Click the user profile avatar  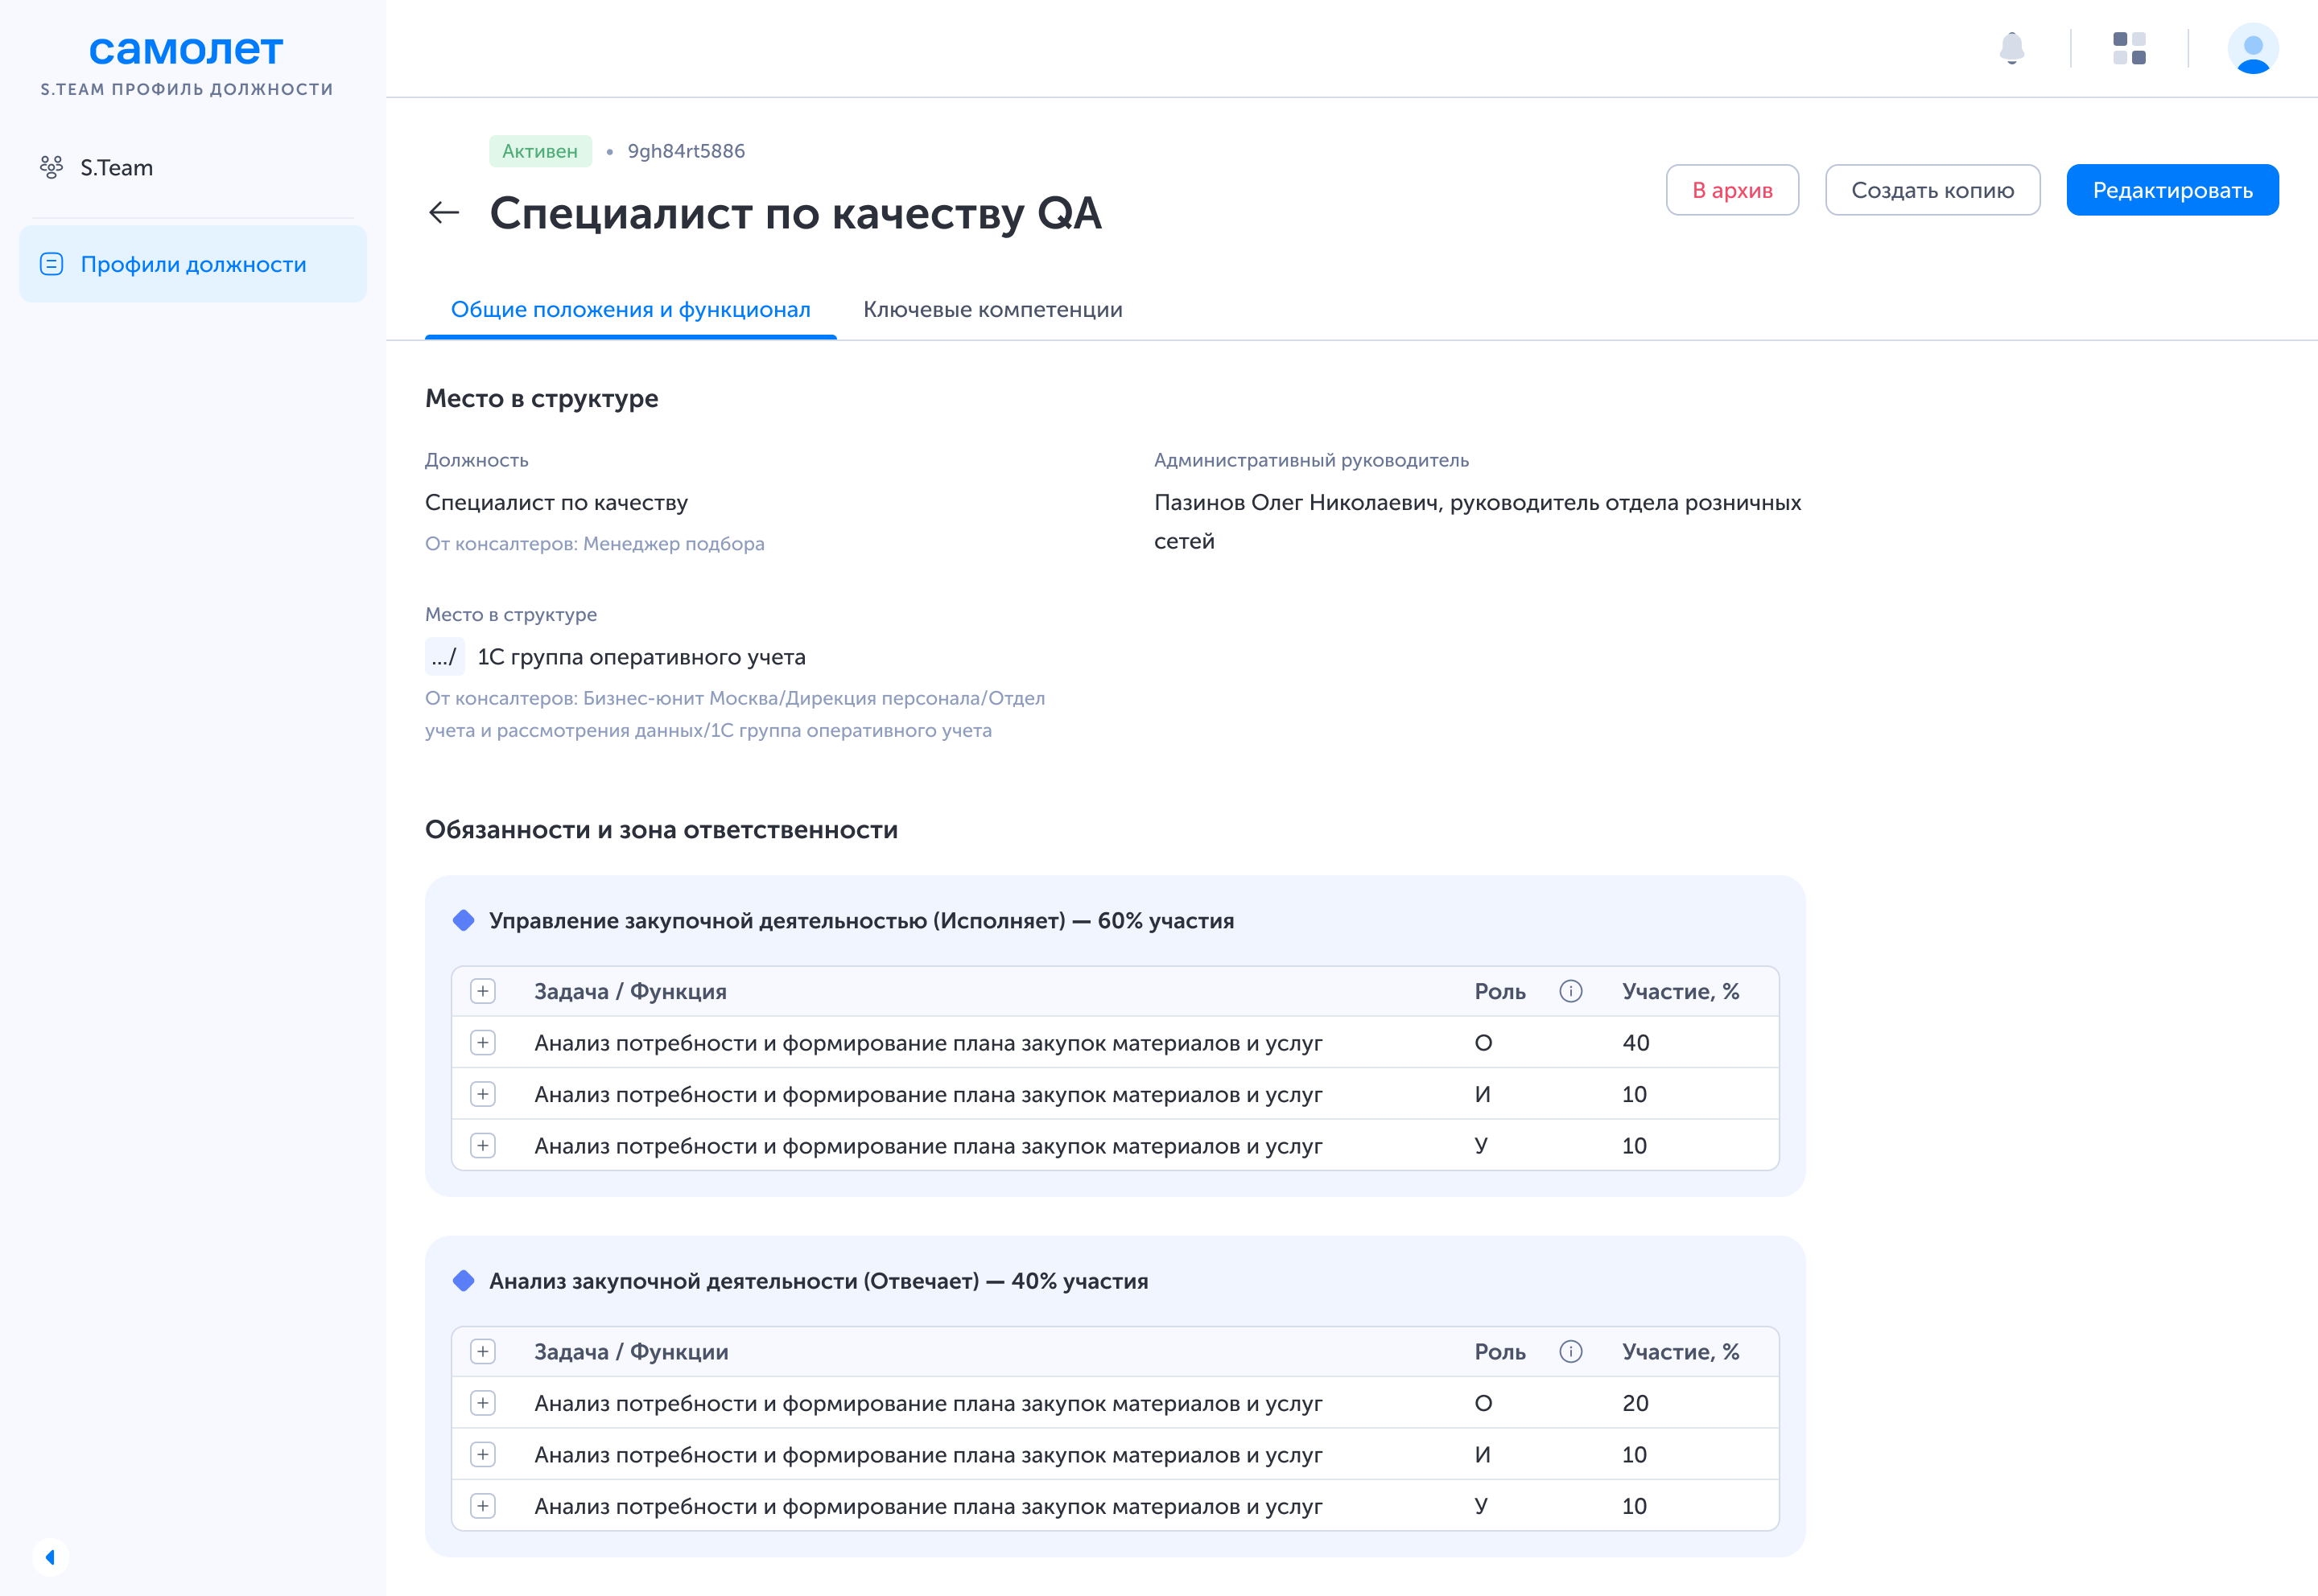2252,48
